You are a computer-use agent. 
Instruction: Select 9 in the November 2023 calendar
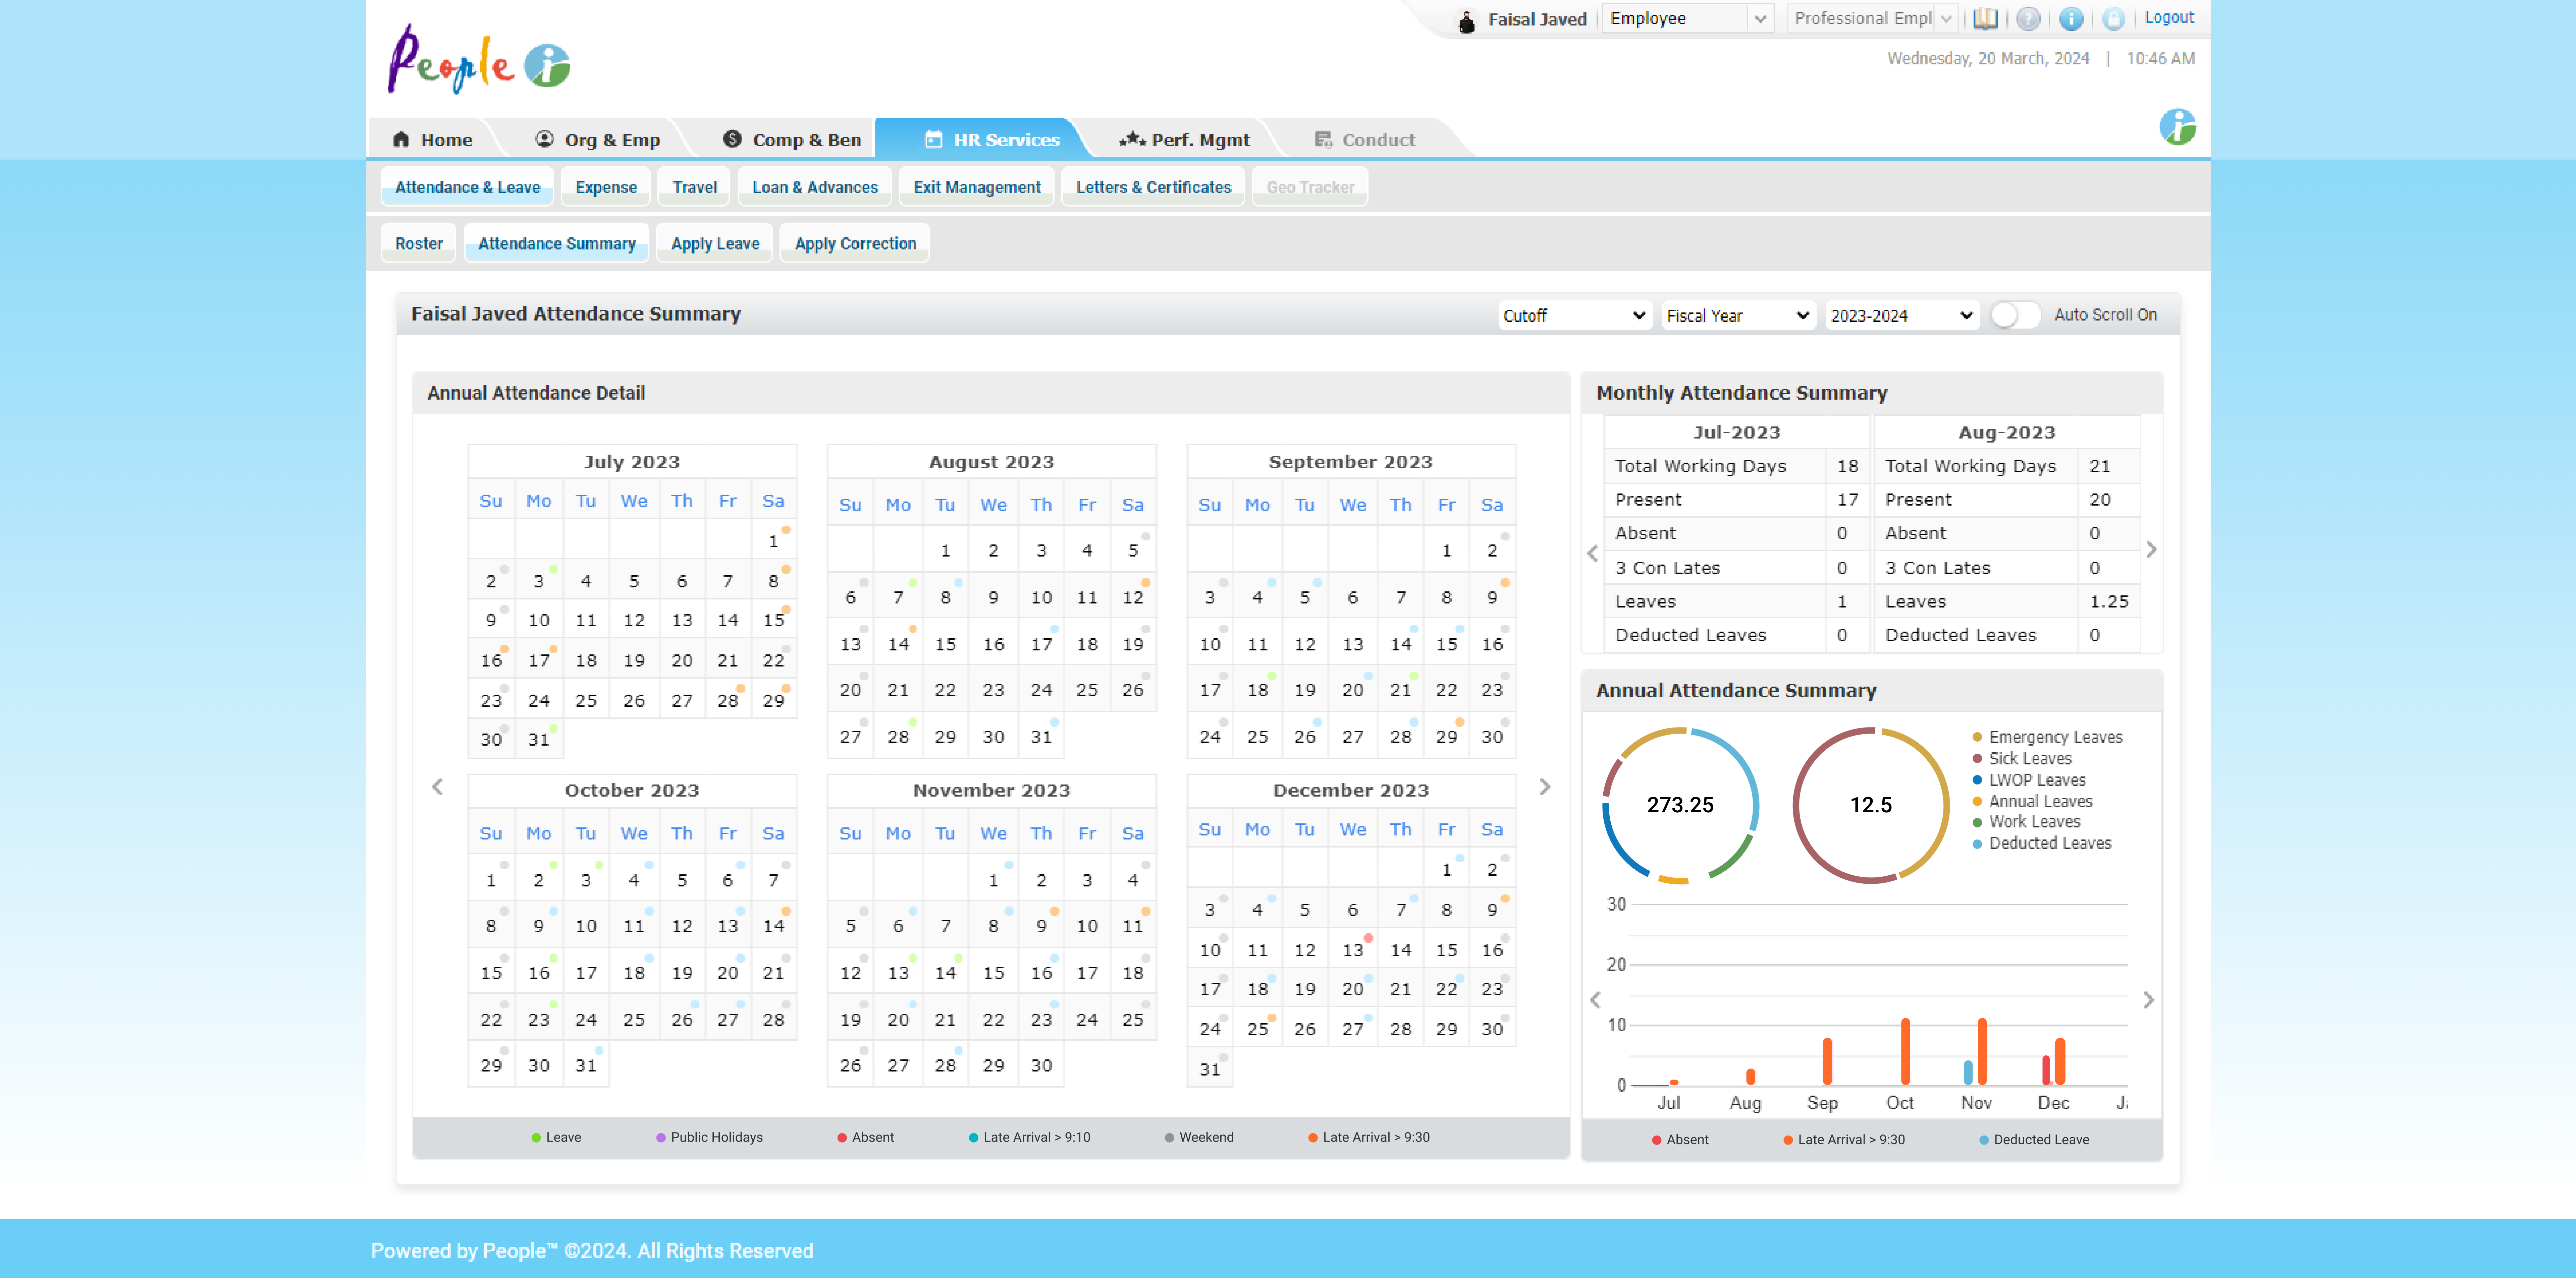pyautogui.click(x=1041, y=925)
